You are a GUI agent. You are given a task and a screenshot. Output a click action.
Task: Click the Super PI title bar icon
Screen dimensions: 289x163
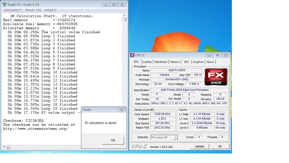(x=4, y=5)
